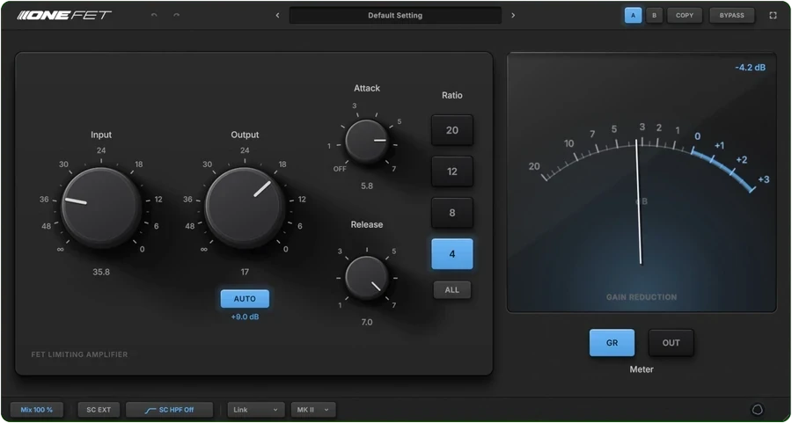
Task: Click the Output knob
Action: pos(245,208)
